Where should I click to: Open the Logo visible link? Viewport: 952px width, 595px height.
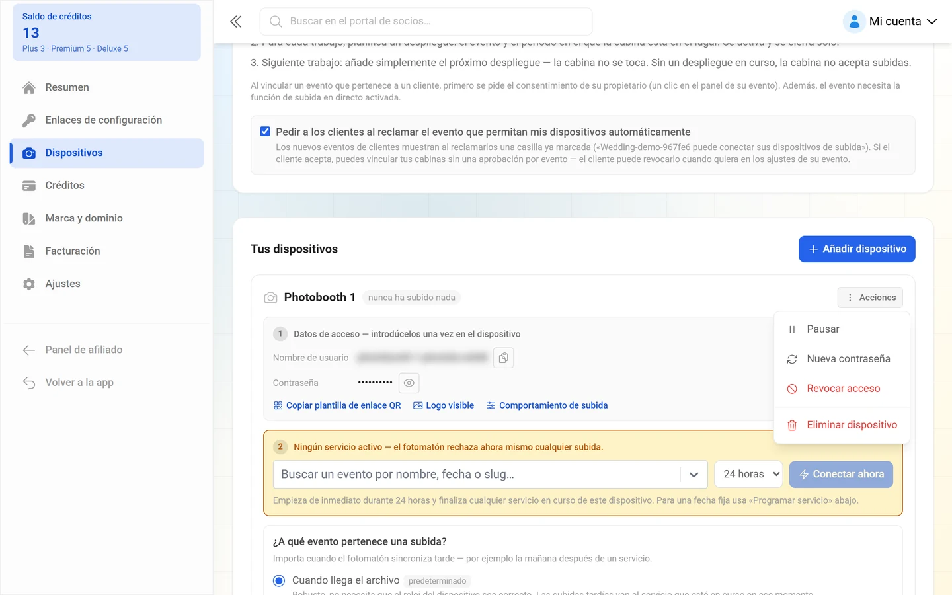click(444, 405)
